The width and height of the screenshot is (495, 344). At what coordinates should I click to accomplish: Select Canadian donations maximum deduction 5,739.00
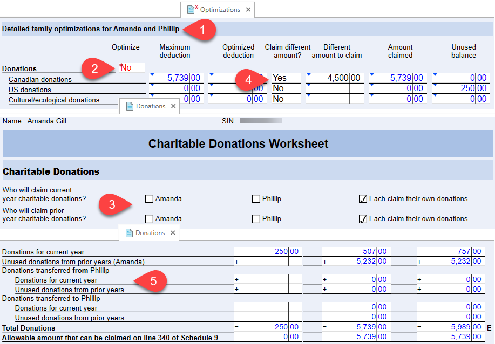tap(177, 78)
